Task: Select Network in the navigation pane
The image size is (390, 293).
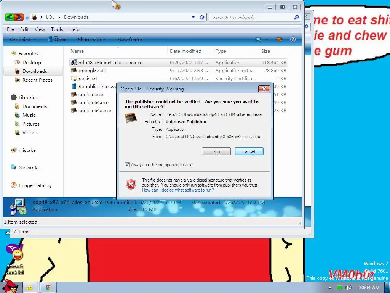Action: tap(28, 168)
